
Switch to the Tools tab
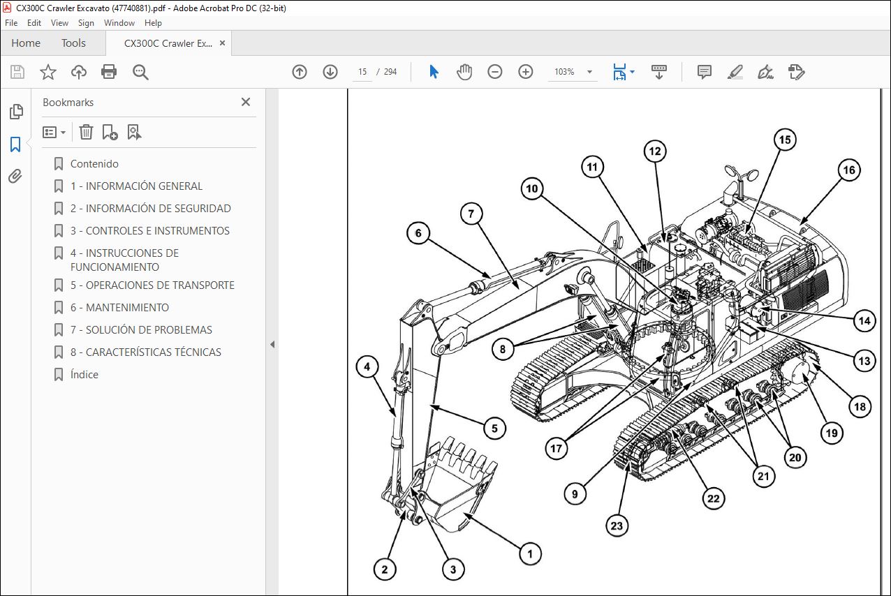point(73,43)
